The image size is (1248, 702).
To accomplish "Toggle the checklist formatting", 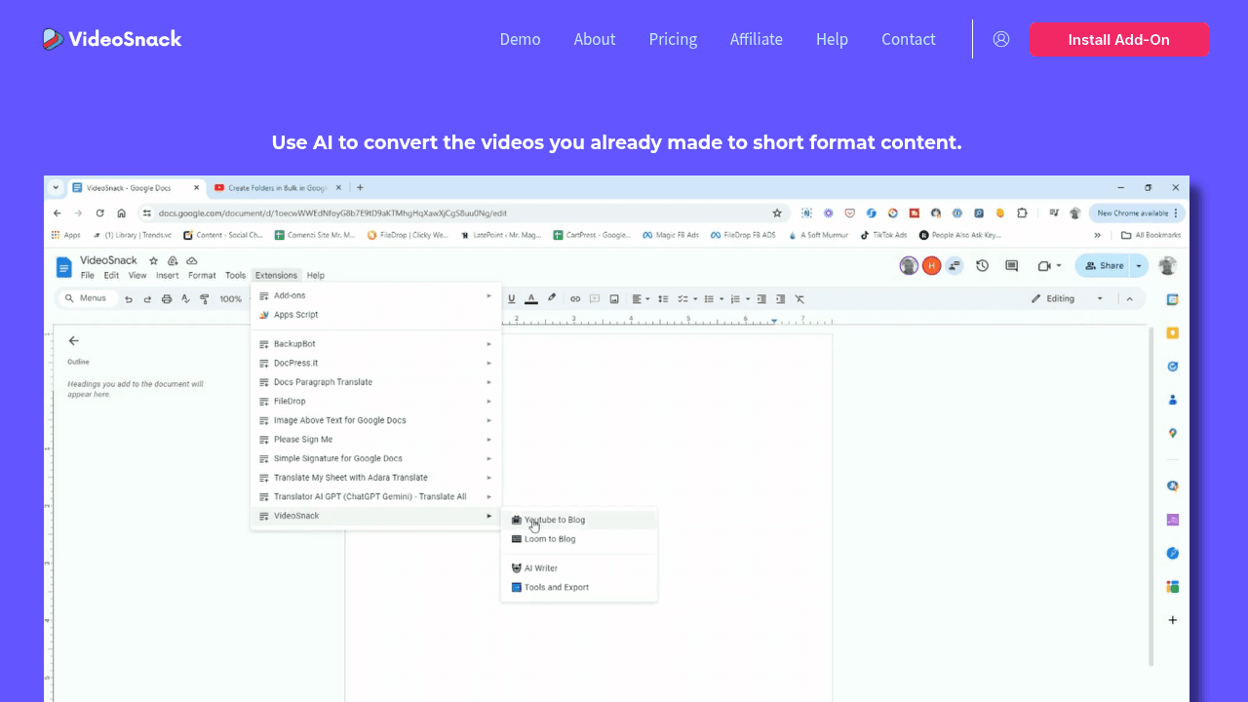I will pos(682,298).
